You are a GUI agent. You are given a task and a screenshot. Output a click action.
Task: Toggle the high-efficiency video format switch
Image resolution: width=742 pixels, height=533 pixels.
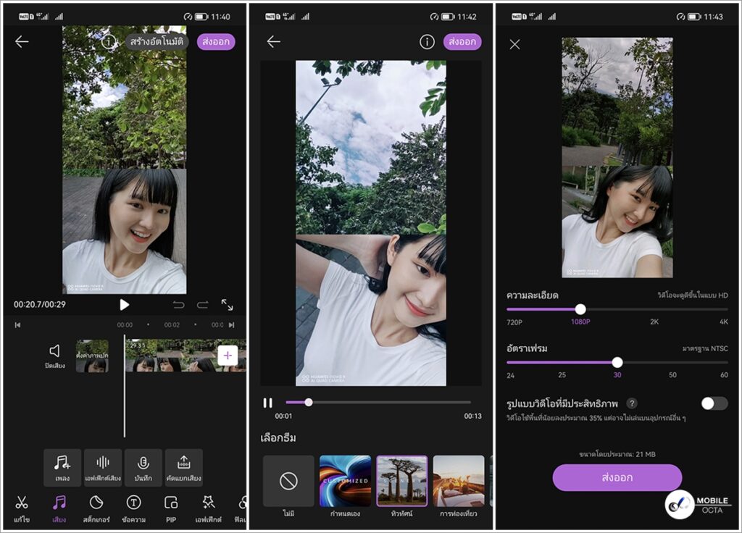pos(714,403)
